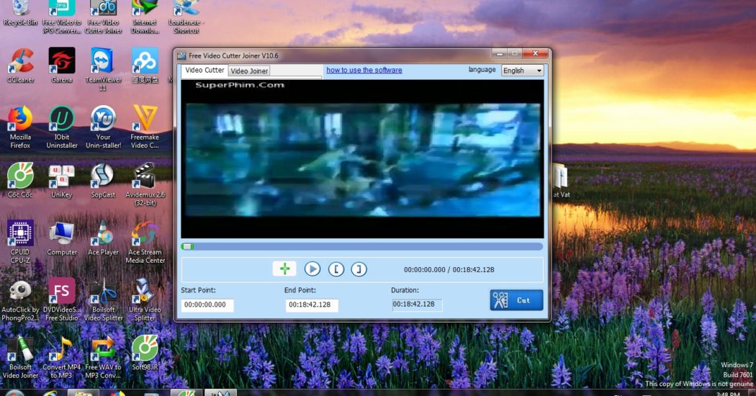Launch Boilsoft Video Splitter shortcut
The width and height of the screenshot is (756, 396).
(x=103, y=300)
